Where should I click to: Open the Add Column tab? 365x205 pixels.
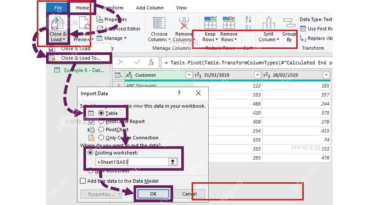(x=150, y=8)
